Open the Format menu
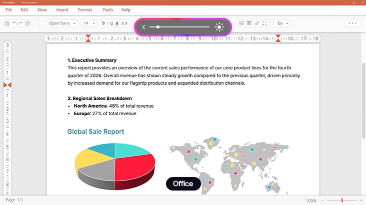 click(85, 9)
